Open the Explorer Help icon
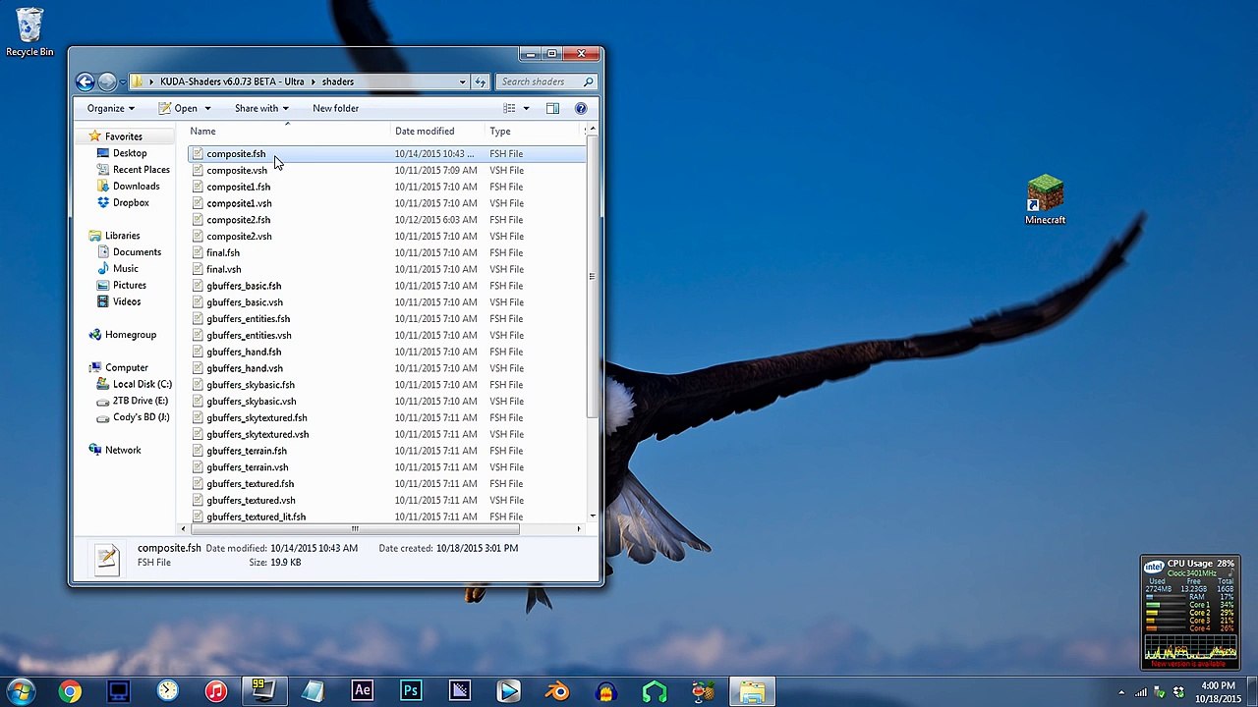 coord(581,108)
